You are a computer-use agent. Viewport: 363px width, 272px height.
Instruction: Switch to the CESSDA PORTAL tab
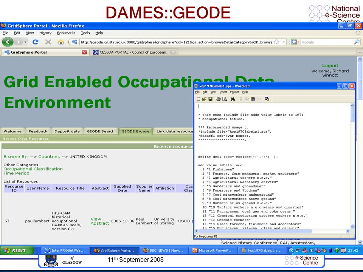134,52
